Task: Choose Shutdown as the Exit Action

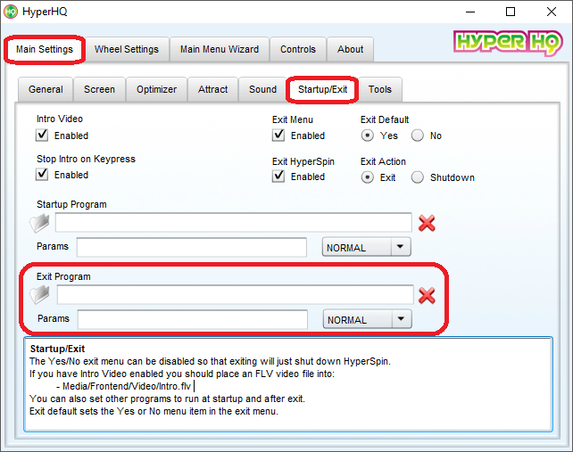Action: tap(418, 177)
